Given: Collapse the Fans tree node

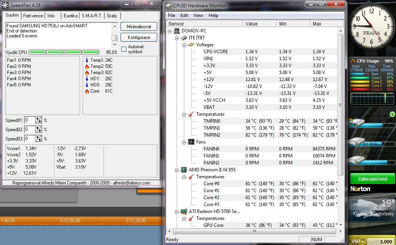Looking at the screenshot, I should click(184, 142).
